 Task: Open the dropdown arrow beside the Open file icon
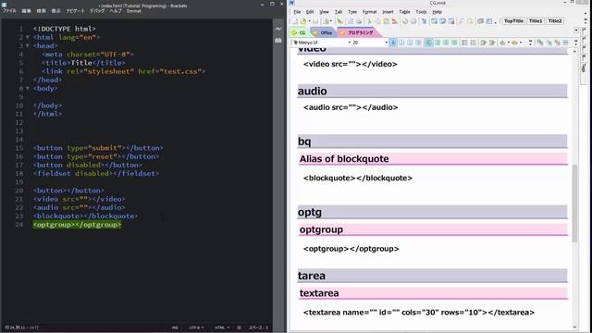tap(309, 21)
